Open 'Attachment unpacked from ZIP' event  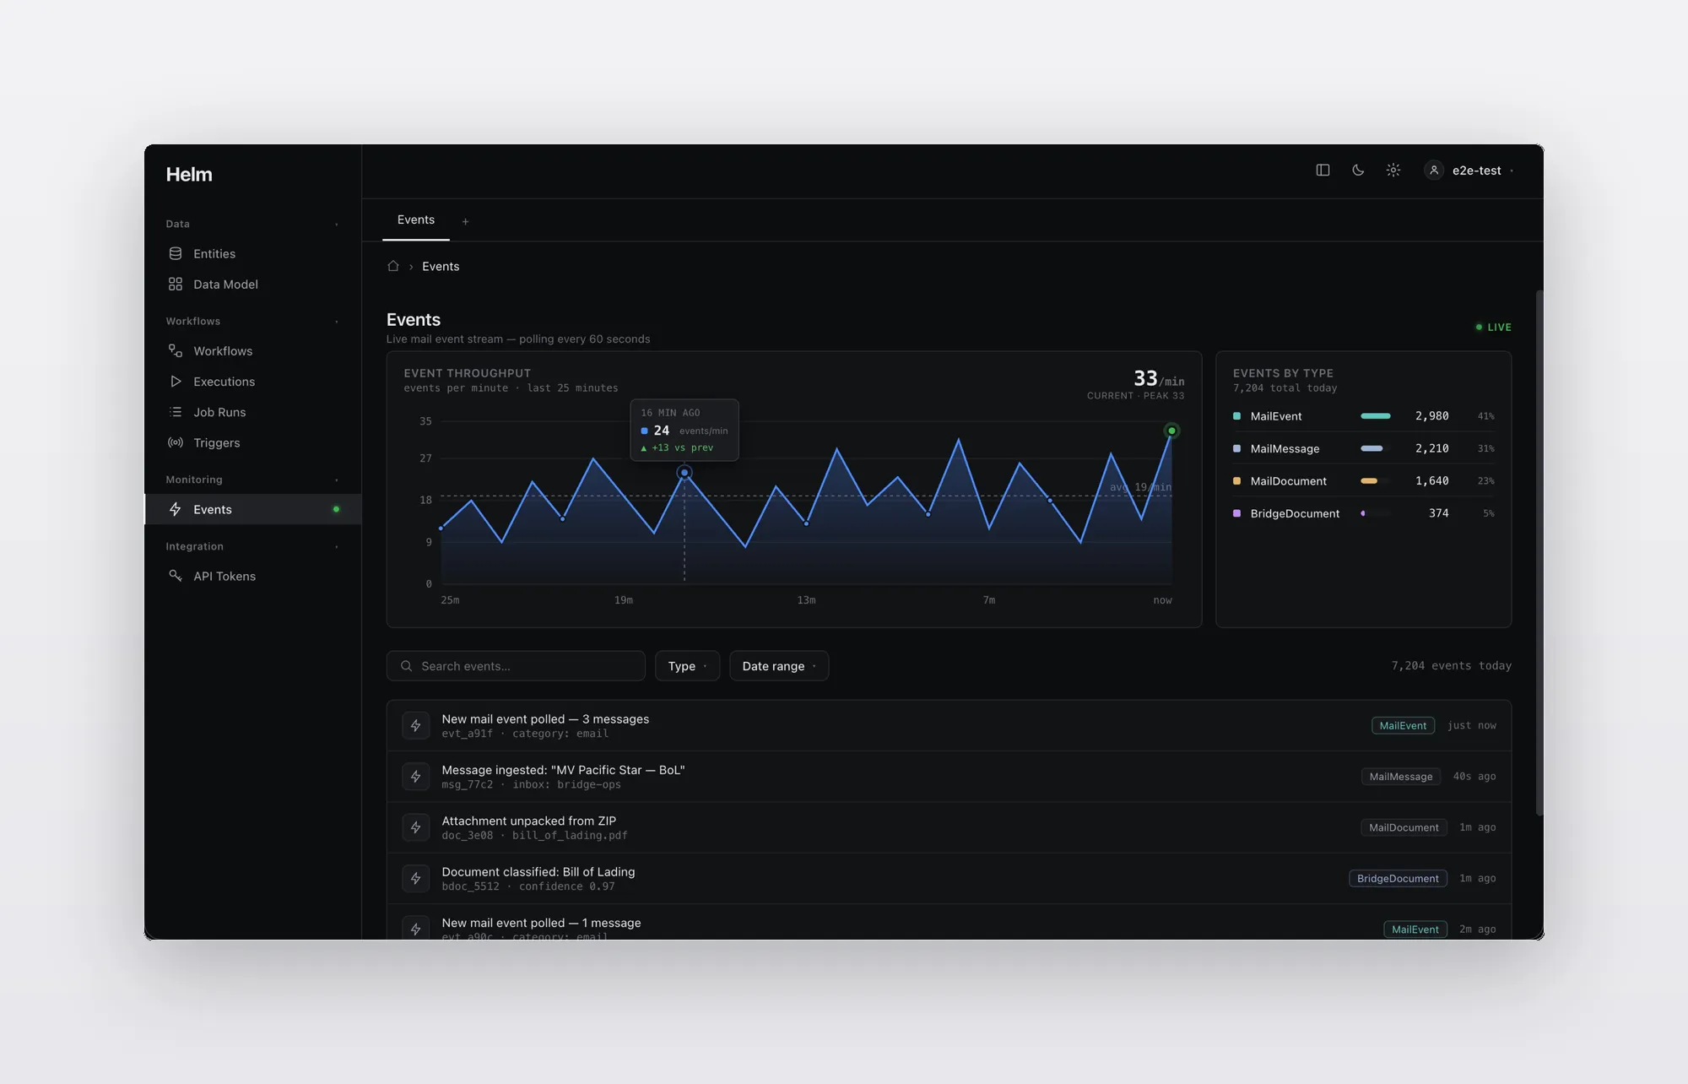[x=949, y=827]
